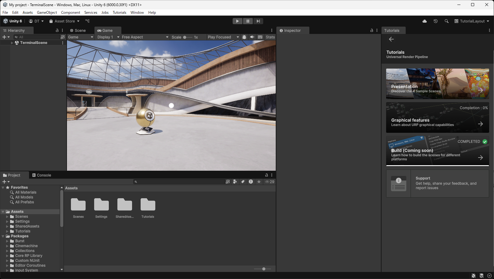Open the version control icon next to Asset Store
Screen dimensions: 494x279
point(87,21)
